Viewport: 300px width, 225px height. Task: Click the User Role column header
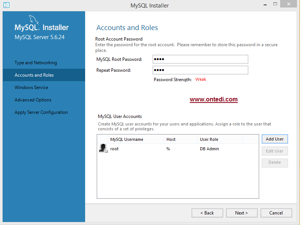pyautogui.click(x=220, y=139)
